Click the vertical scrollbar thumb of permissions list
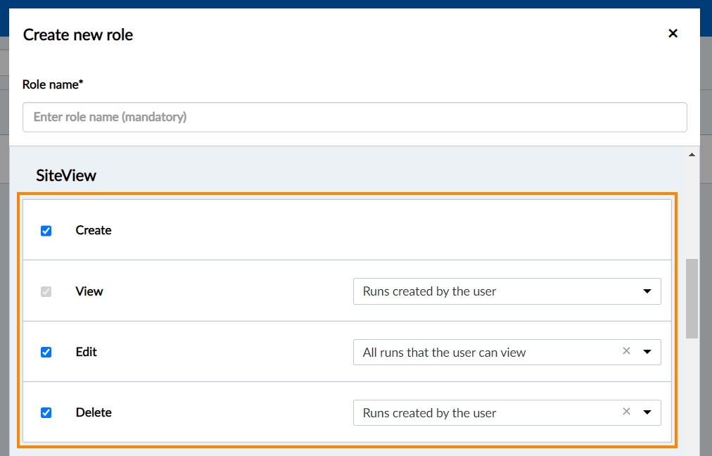The height and width of the screenshot is (456, 712). (x=692, y=298)
